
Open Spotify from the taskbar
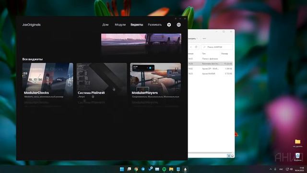click(x=164, y=169)
